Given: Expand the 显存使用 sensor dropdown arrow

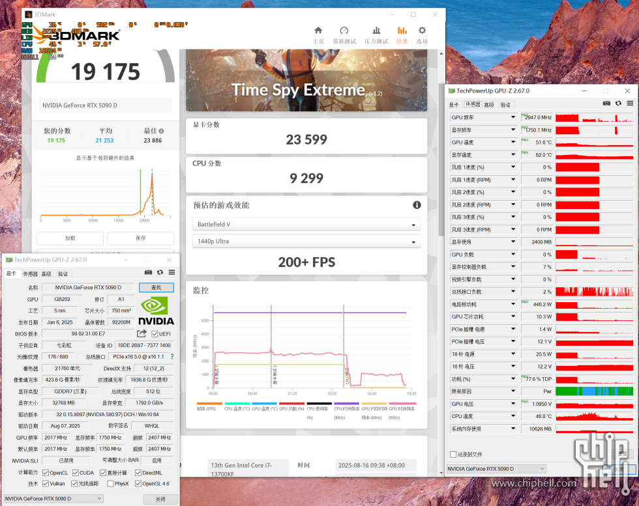Looking at the screenshot, I should [x=513, y=242].
